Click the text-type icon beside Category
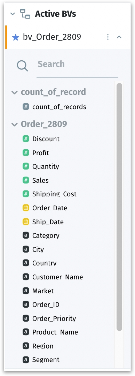The height and width of the screenshot is (376, 135). pyautogui.click(x=26, y=235)
